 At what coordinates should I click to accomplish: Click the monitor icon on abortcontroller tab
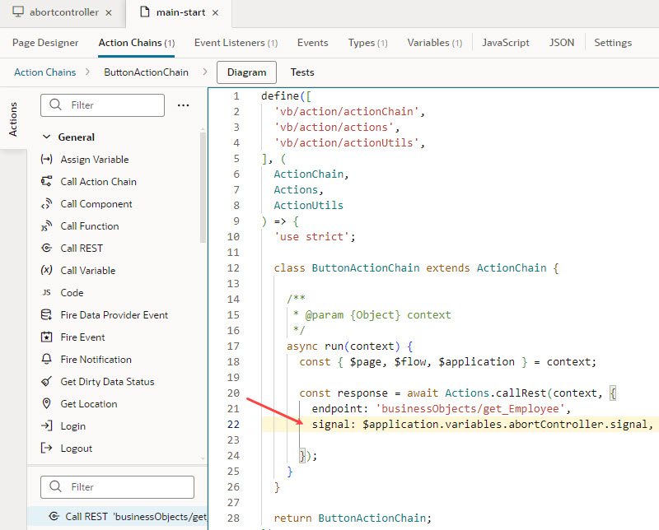(18, 12)
